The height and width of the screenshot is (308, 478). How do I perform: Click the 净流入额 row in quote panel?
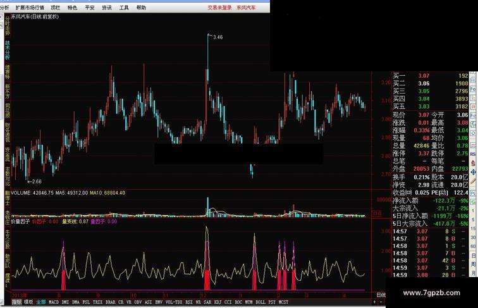coord(430,200)
